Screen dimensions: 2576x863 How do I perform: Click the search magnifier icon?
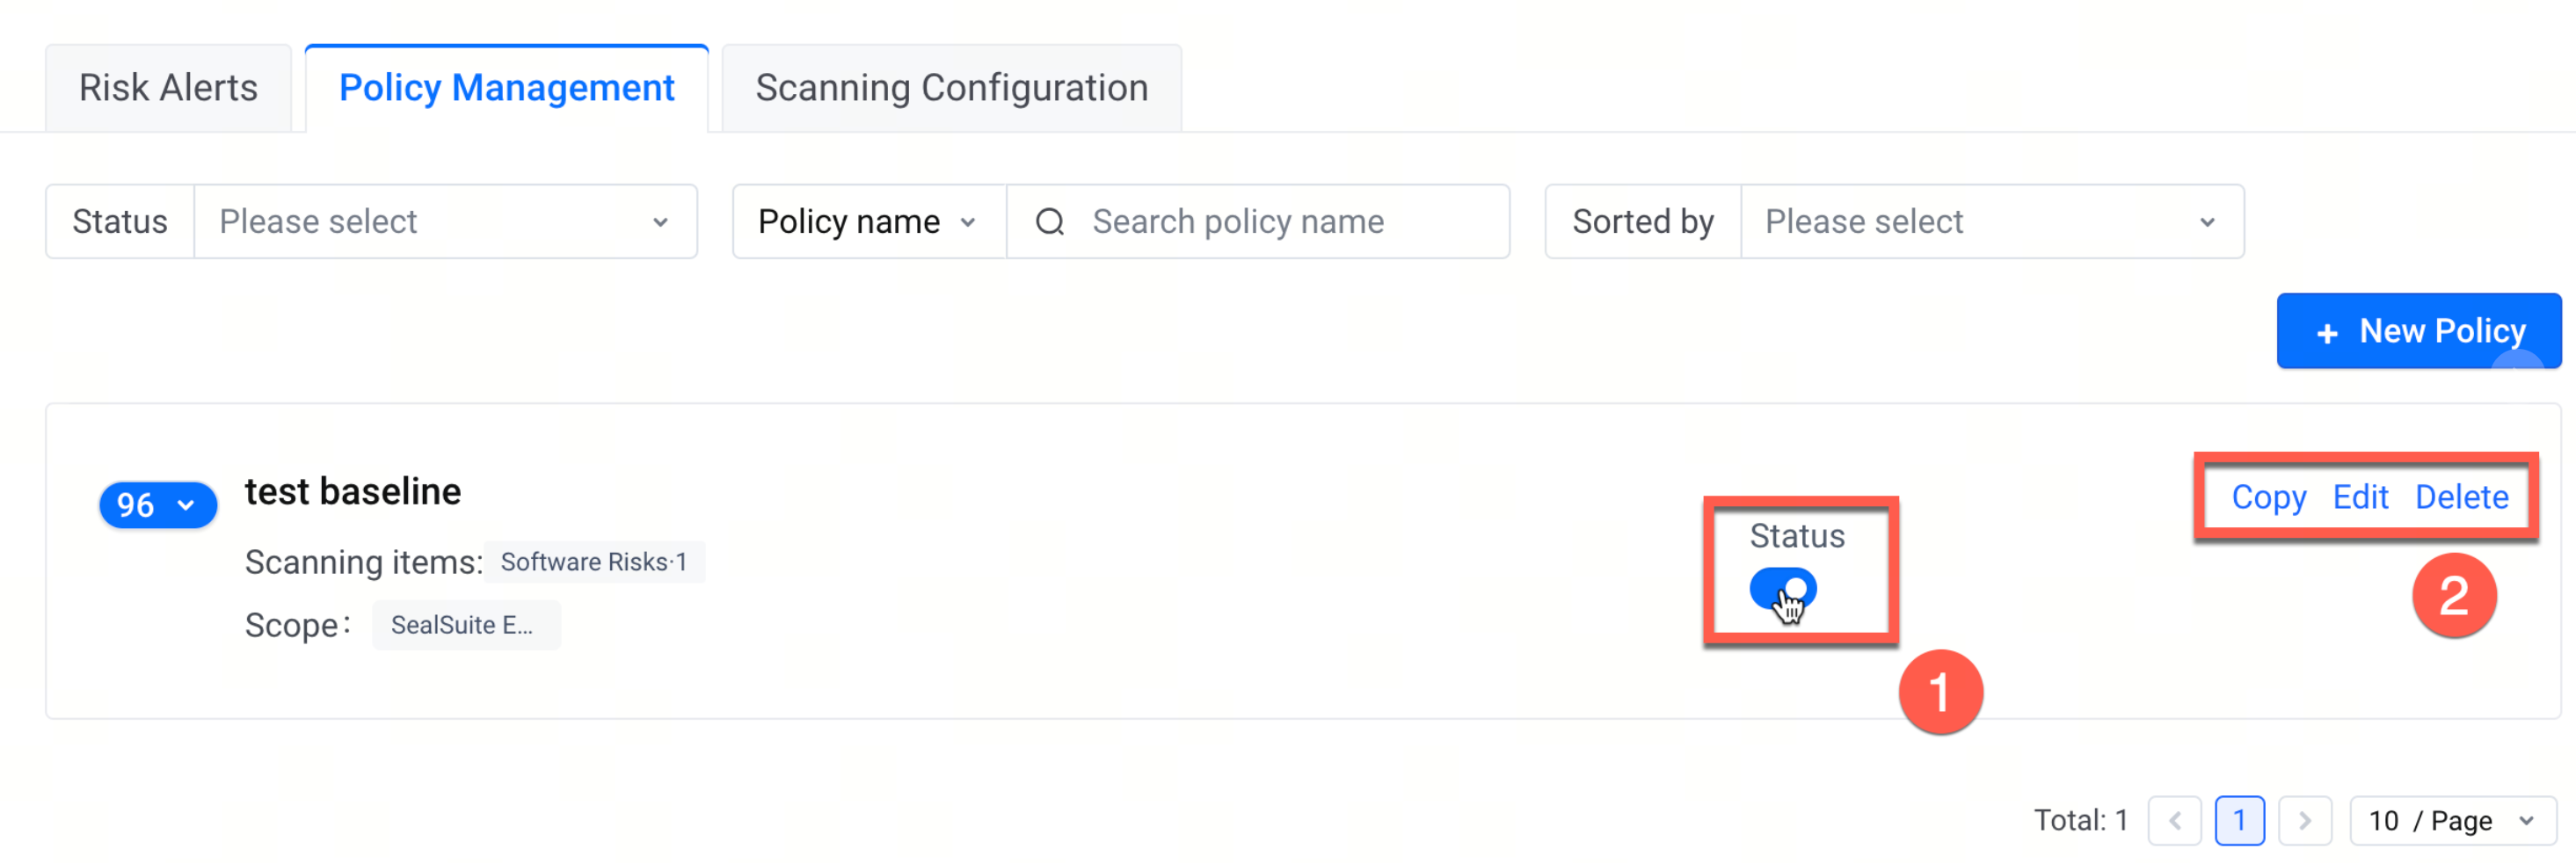pos(1049,221)
